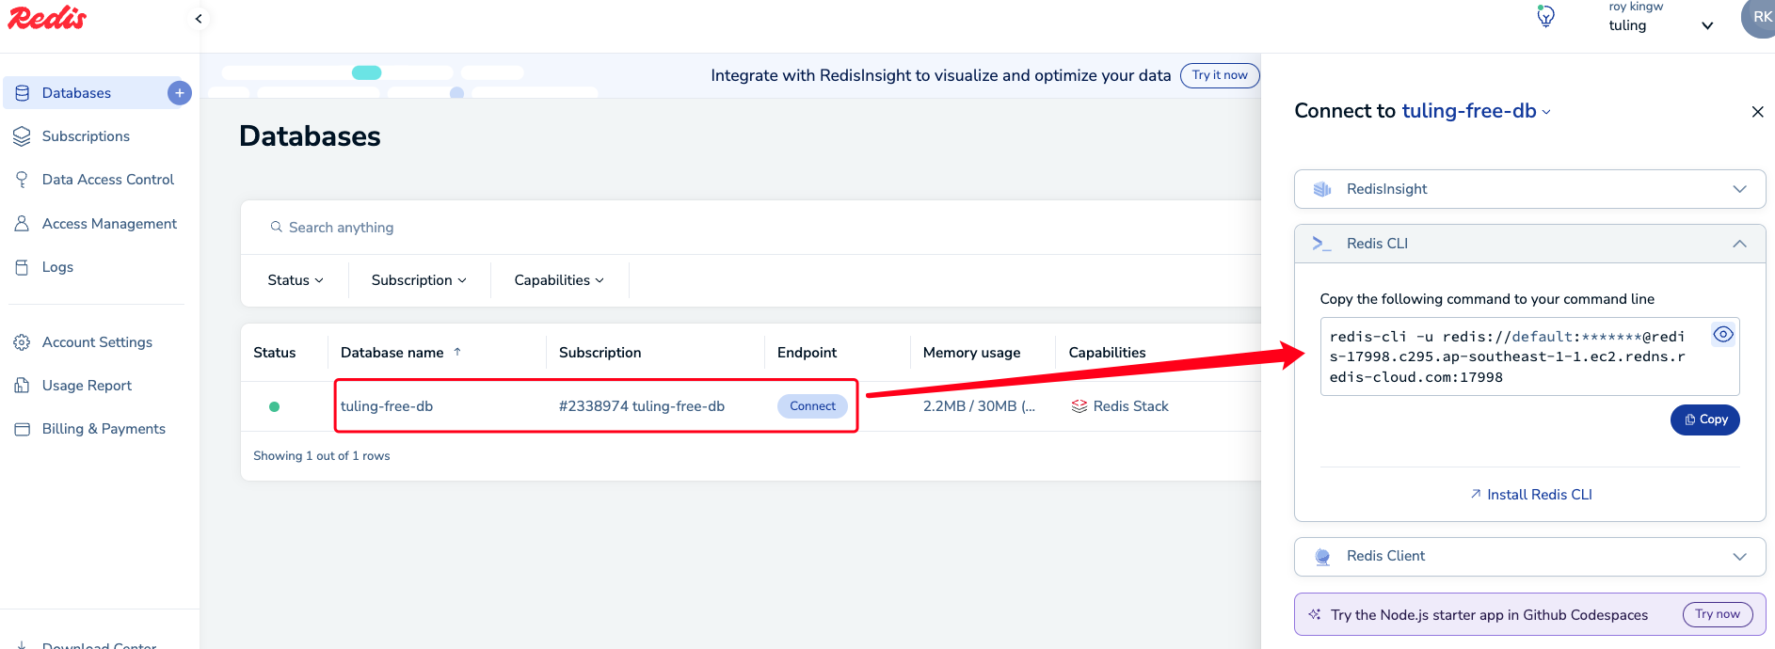Image resolution: width=1775 pixels, height=649 pixels.
Task: Open Billing & Payments page
Action: point(104,429)
